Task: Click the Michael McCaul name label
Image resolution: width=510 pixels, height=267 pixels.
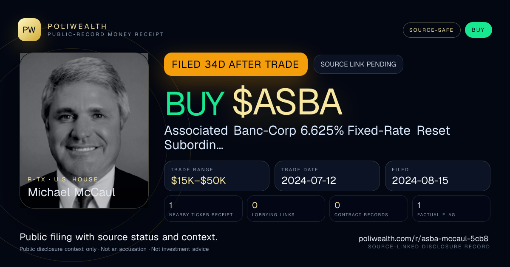Action: [71, 192]
